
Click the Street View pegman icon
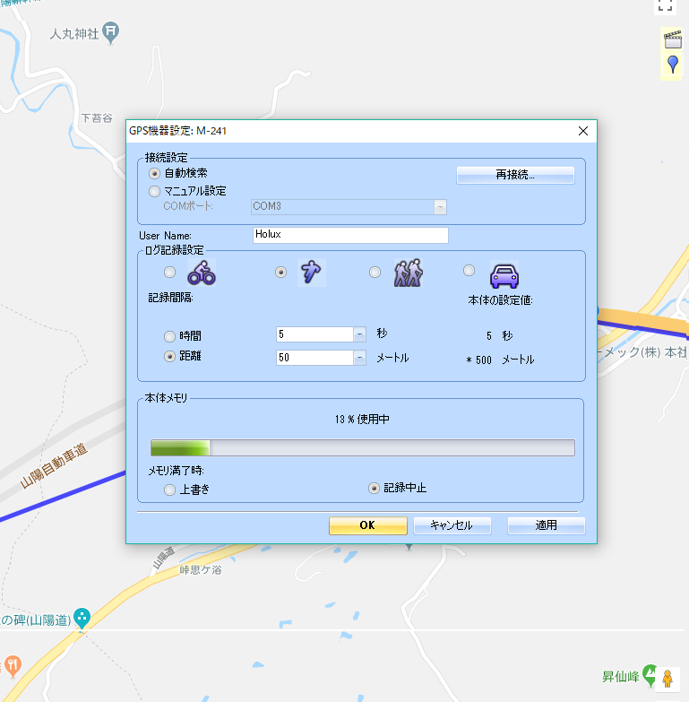(667, 679)
